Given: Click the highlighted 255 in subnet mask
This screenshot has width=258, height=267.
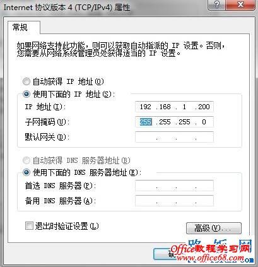Looking at the screenshot, I should [146, 122].
